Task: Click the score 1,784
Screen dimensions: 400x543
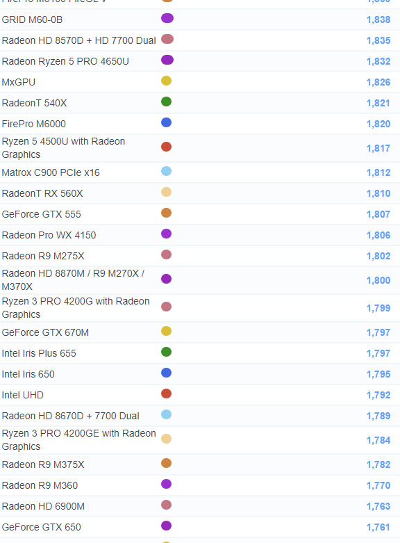Action: (x=378, y=440)
